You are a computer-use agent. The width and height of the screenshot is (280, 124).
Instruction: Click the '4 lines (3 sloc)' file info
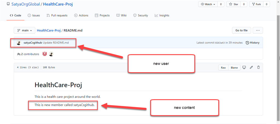(28, 68)
